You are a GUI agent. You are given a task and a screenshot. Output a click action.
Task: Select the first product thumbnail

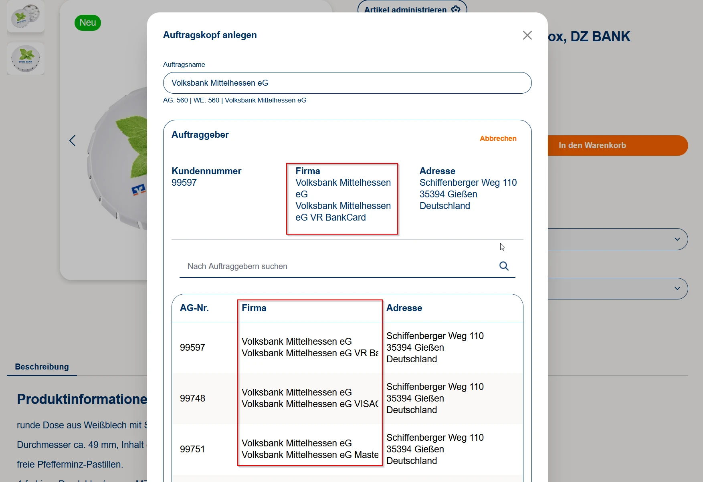tap(26, 16)
